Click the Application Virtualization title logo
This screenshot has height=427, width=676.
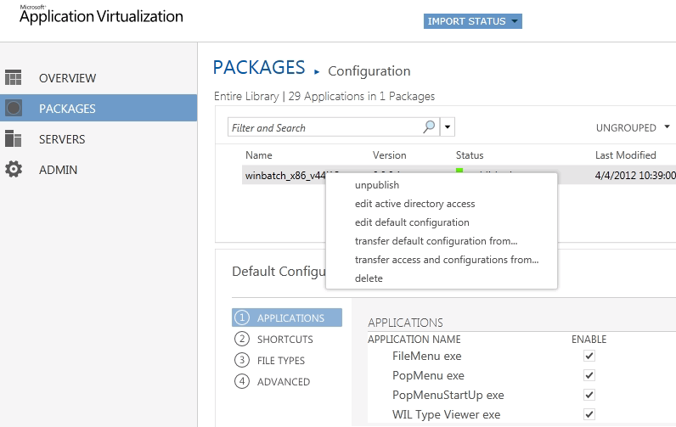101,14
